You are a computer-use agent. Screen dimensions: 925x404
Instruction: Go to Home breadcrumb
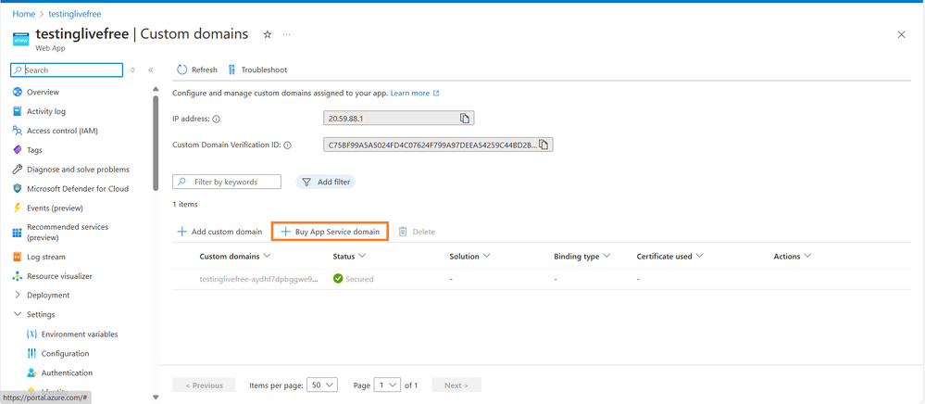23,14
